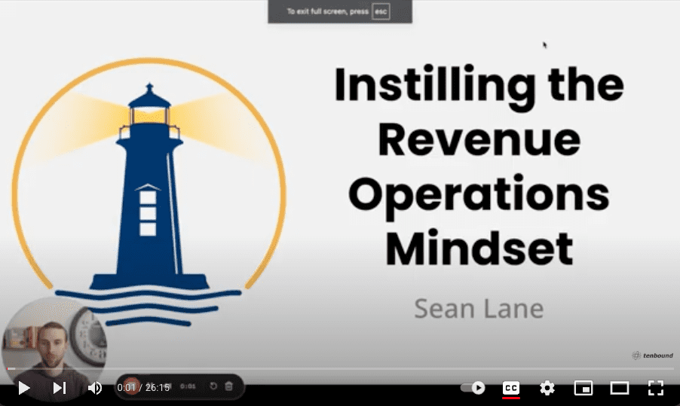Screen dimensions: 680x406
Task: Exit full screen using the corner icon
Action: 656,388
